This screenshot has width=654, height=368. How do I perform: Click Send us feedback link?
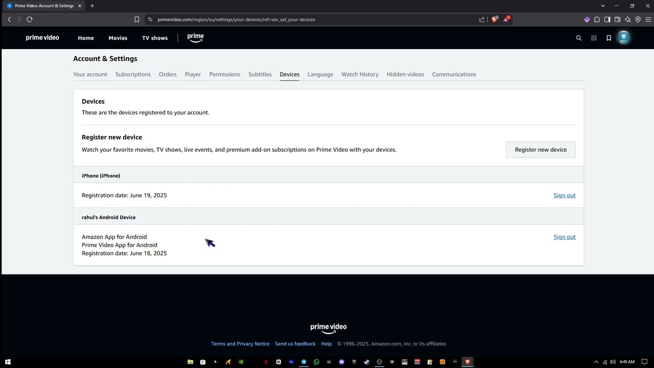point(295,344)
